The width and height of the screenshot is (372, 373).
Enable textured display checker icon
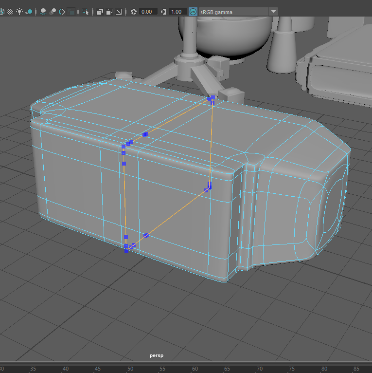coord(10,11)
